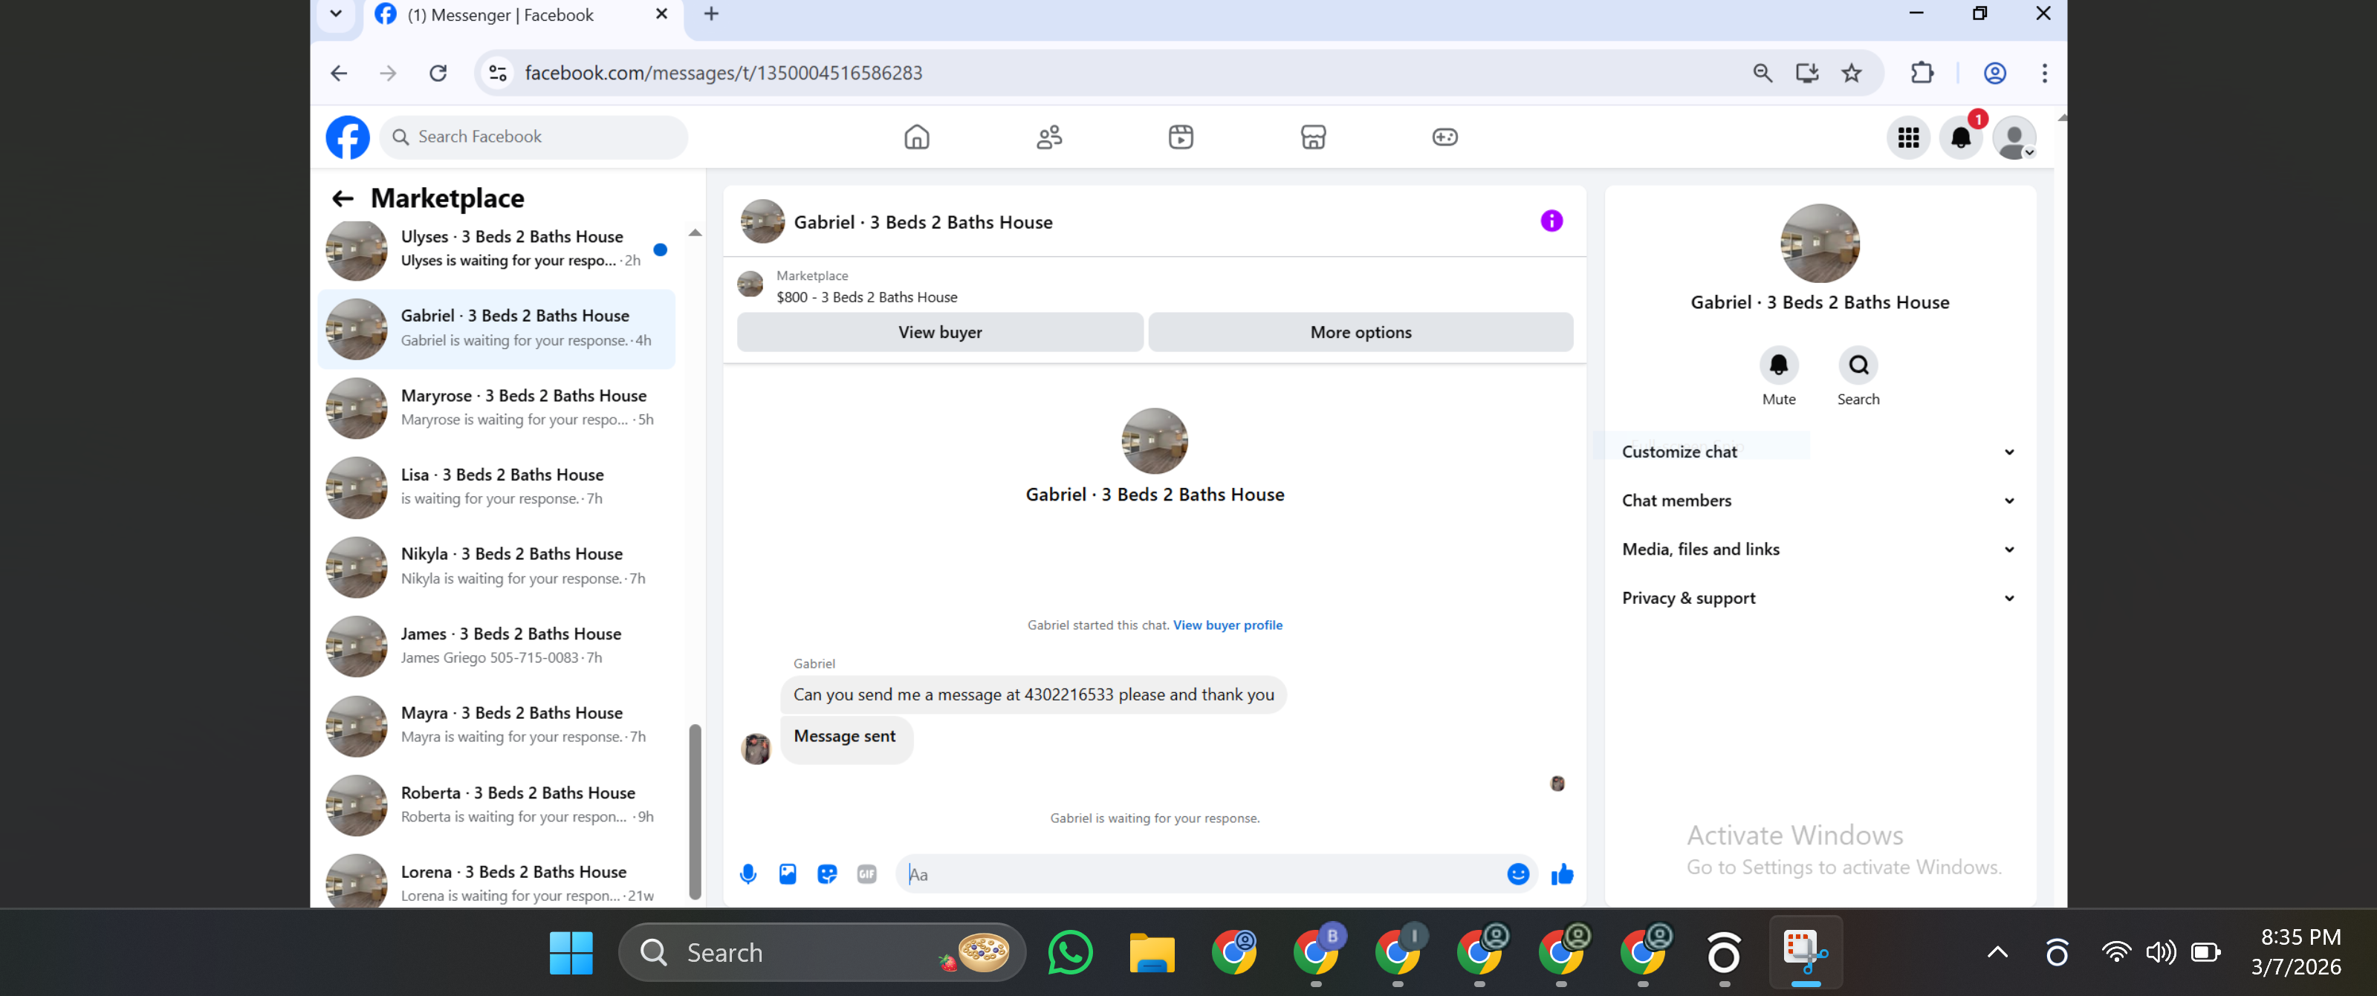2377x996 pixels.
Task: Open the Friends icon in top nav
Action: [1049, 137]
